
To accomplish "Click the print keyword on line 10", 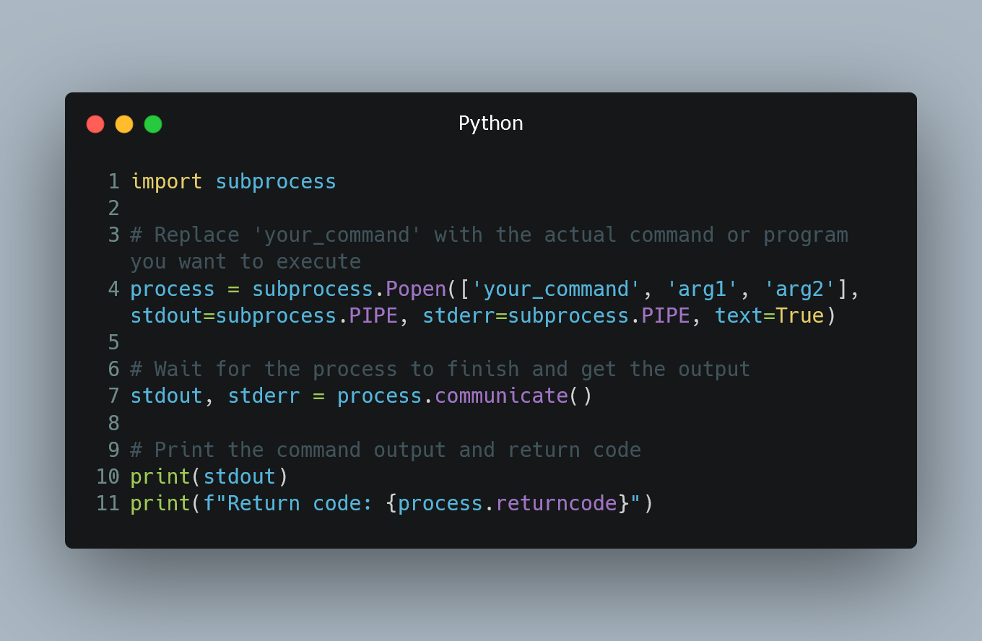I will tap(160, 476).
